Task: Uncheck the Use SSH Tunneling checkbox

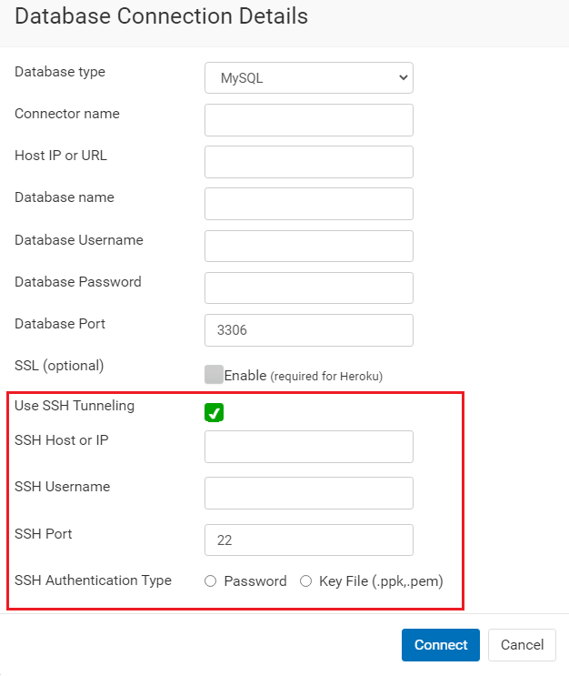Action: tap(214, 412)
